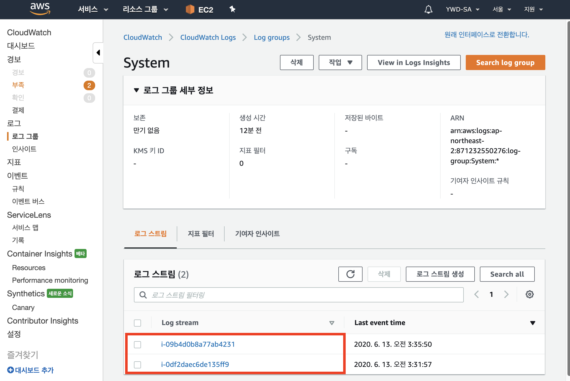Open the 작업 actions dropdown

340,62
